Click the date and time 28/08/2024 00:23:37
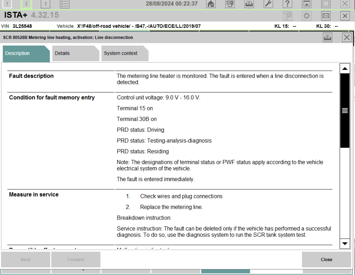 click(x=172, y=4)
